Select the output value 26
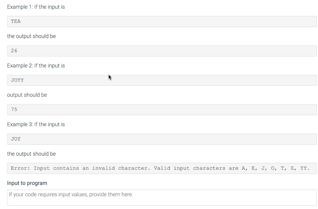The image size is (318, 209). (x=14, y=51)
